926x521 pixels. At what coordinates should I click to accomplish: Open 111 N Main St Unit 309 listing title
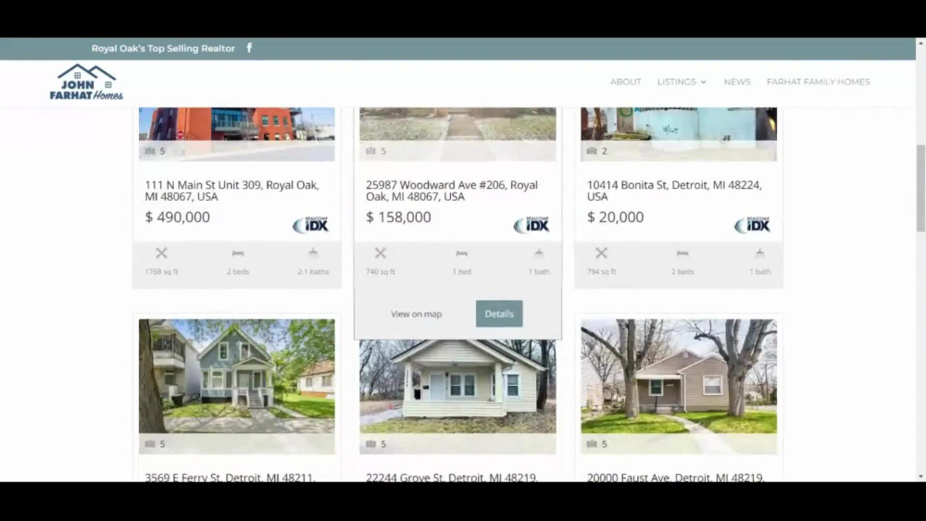point(232,191)
